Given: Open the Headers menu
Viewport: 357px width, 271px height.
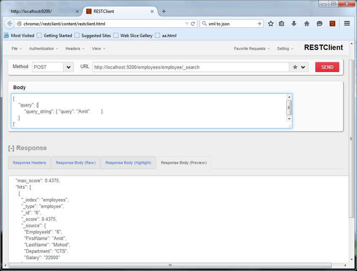Looking at the screenshot, I should click(x=75, y=48).
